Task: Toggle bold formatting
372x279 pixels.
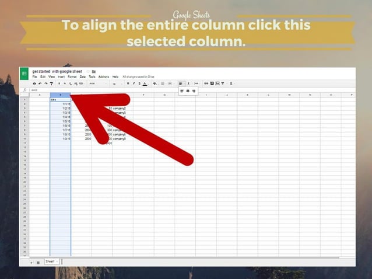Action: point(128,83)
